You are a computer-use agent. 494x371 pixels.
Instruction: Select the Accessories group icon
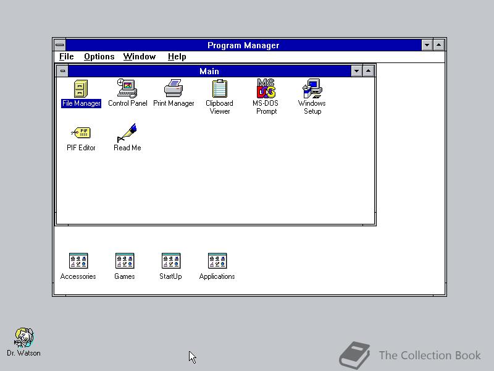78,261
